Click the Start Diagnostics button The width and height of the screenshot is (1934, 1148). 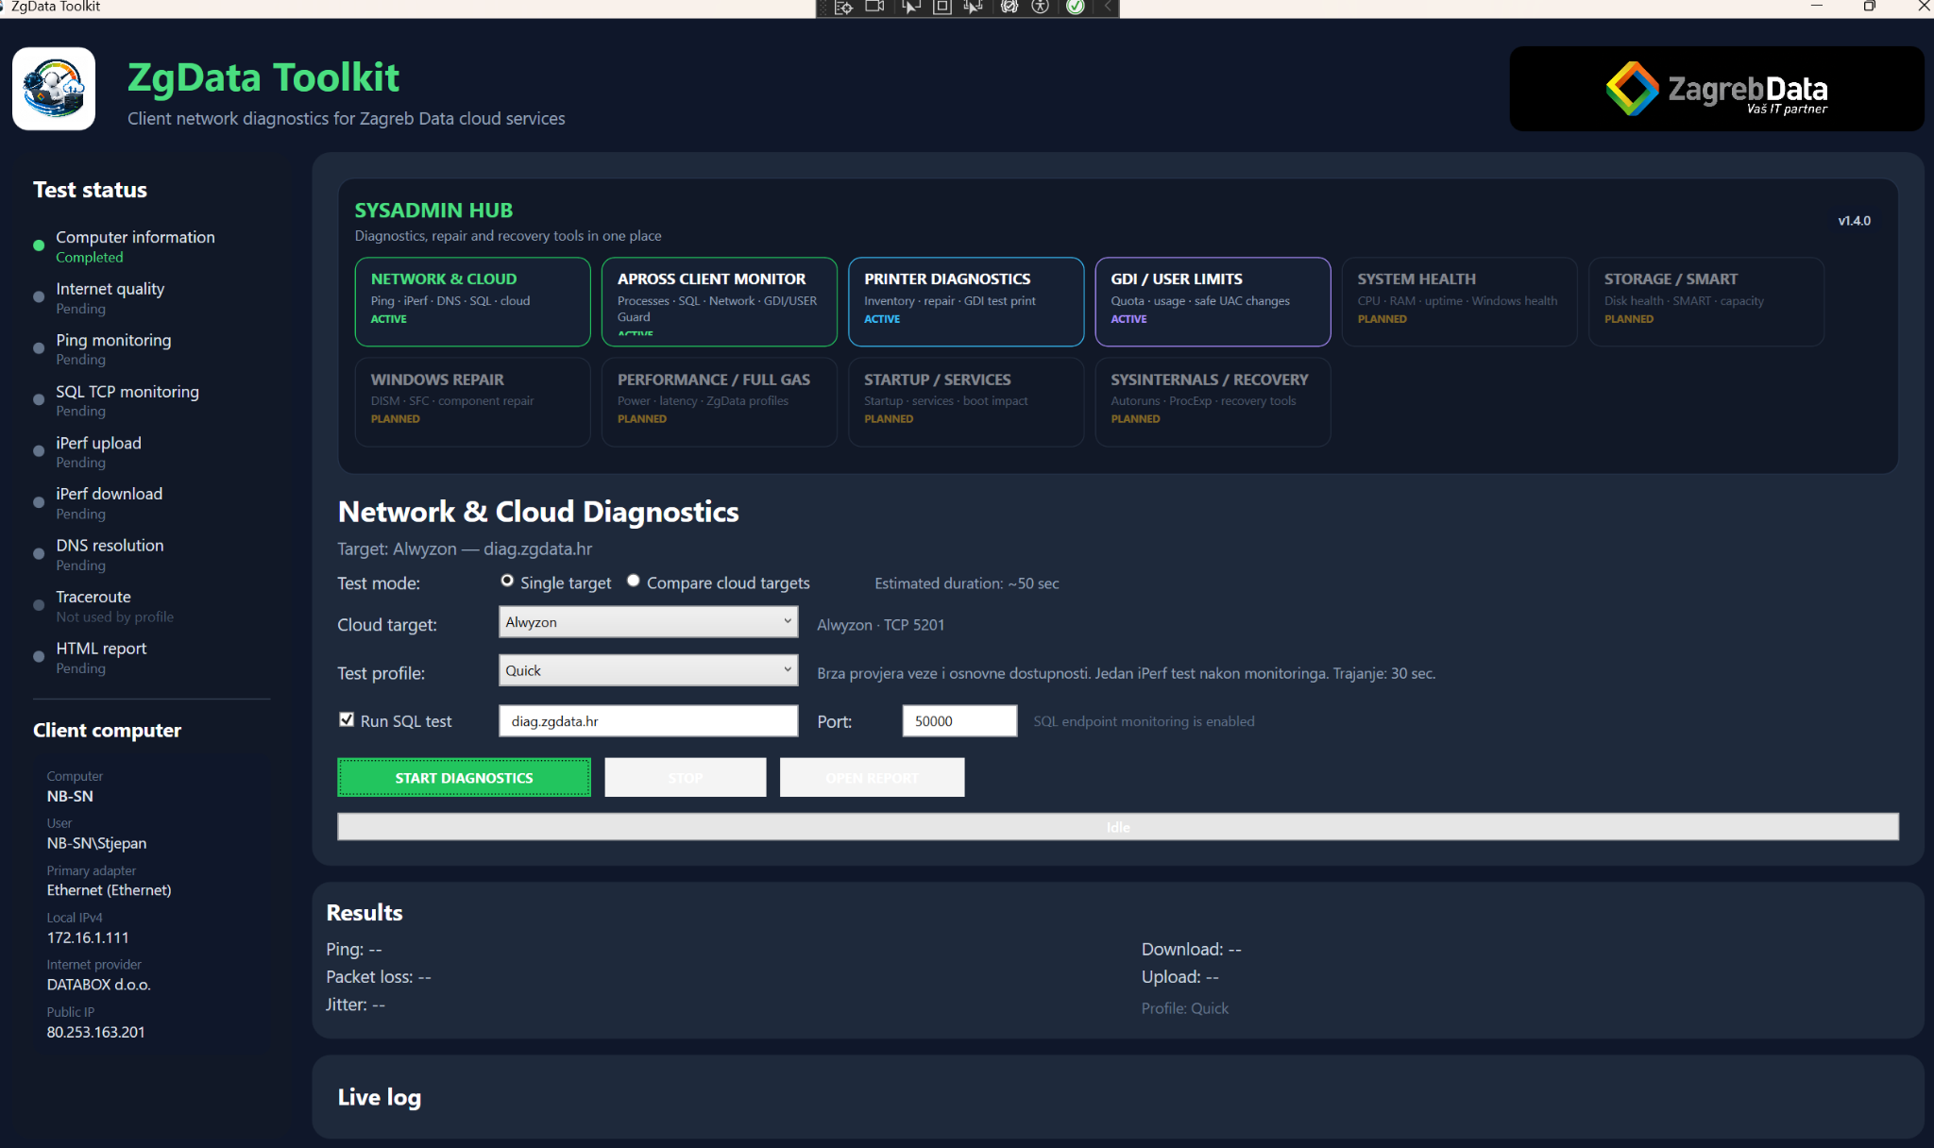click(x=464, y=777)
